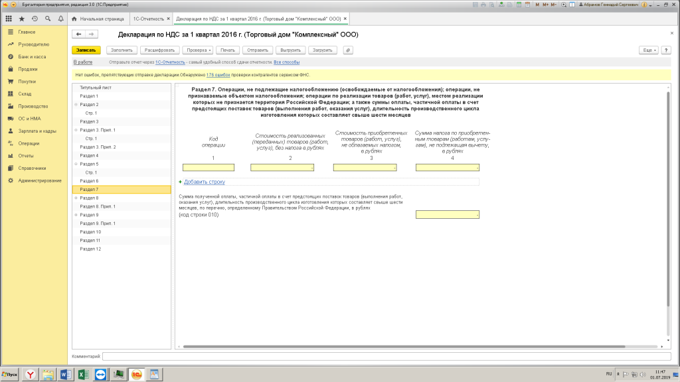Image resolution: width=680 pixels, height=382 pixels.
Task: Select Раздел 12 in the tree
Action: pyautogui.click(x=122, y=249)
